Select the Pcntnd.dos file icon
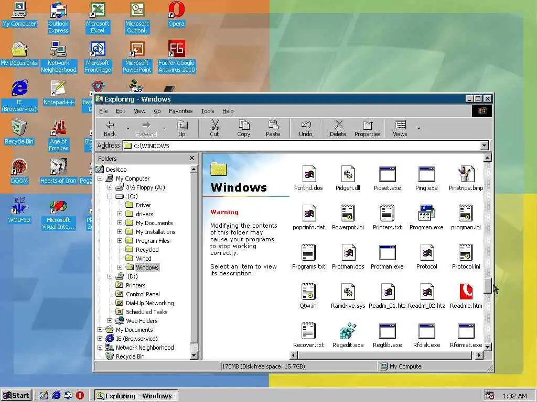Viewport: 537px width, 402px height. pyautogui.click(x=308, y=174)
